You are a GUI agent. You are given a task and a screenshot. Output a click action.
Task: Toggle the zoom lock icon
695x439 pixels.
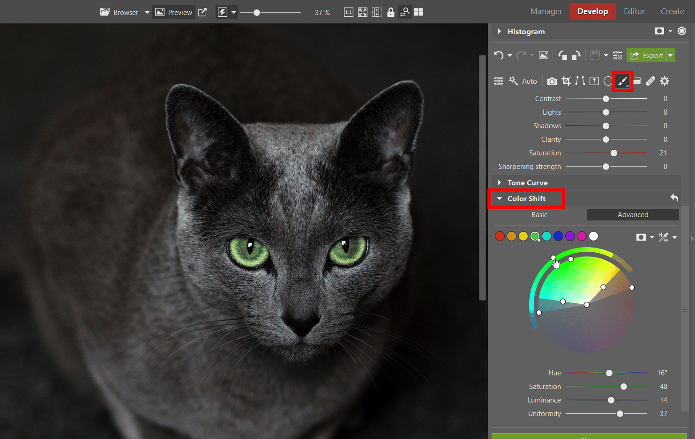pos(391,12)
